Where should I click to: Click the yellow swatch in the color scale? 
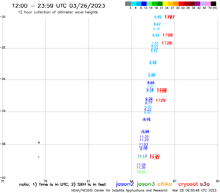pos(165,4)
